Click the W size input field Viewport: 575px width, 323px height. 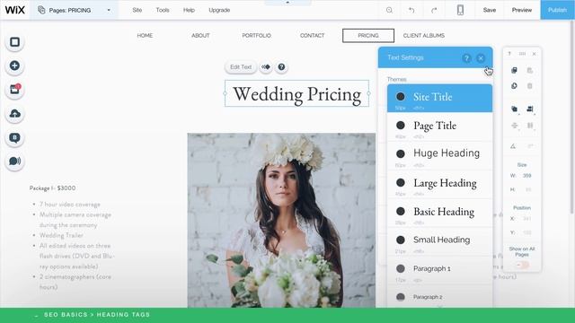tap(527, 176)
